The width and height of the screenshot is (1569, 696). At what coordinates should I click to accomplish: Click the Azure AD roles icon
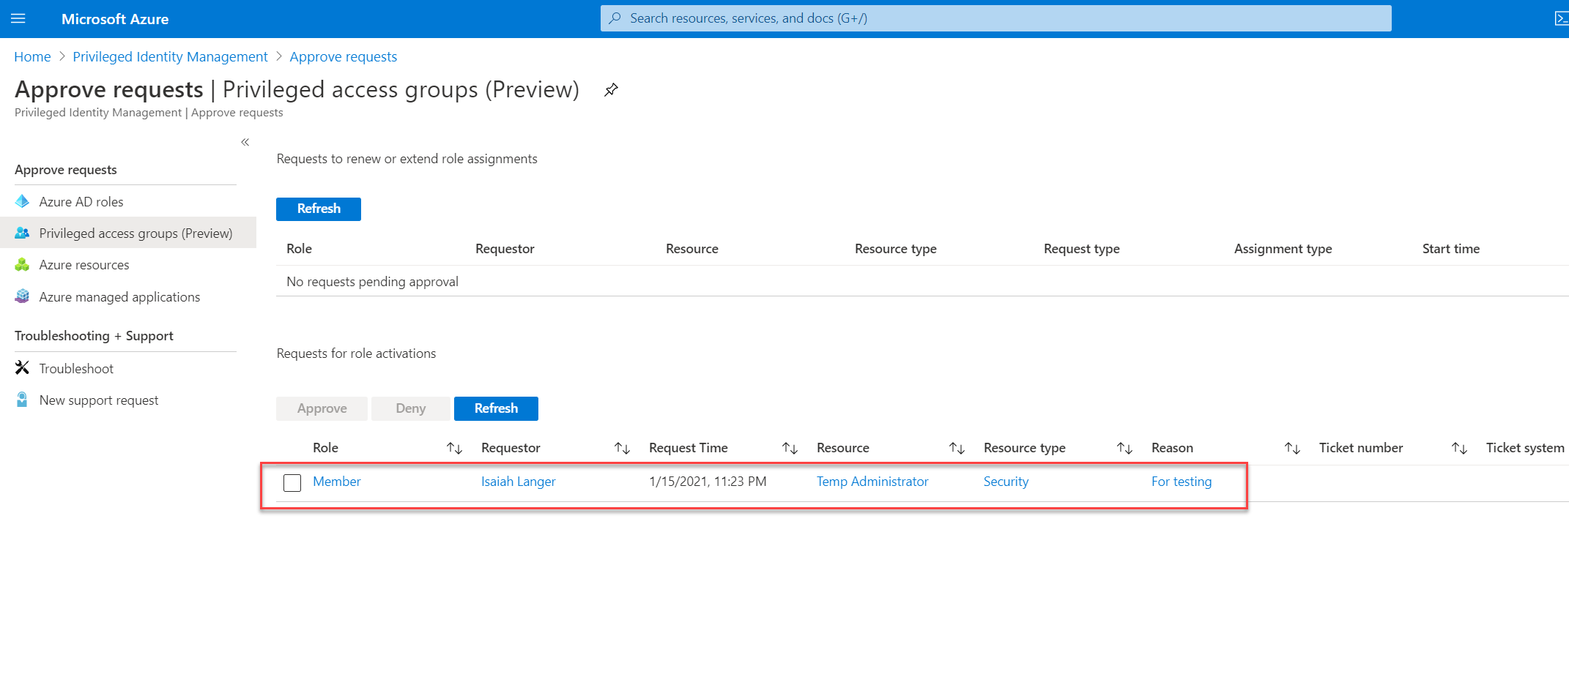pyautogui.click(x=23, y=201)
